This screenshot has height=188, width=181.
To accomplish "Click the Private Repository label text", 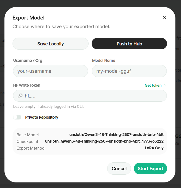I will click(x=42, y=117).
